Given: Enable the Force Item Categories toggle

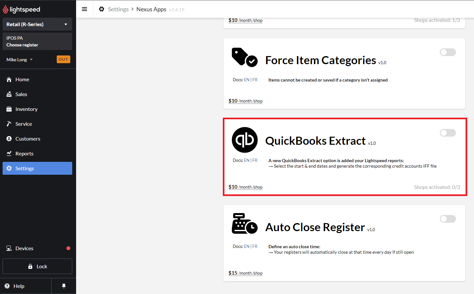Looking at the screenshot, I should click(x=448, y=52).
